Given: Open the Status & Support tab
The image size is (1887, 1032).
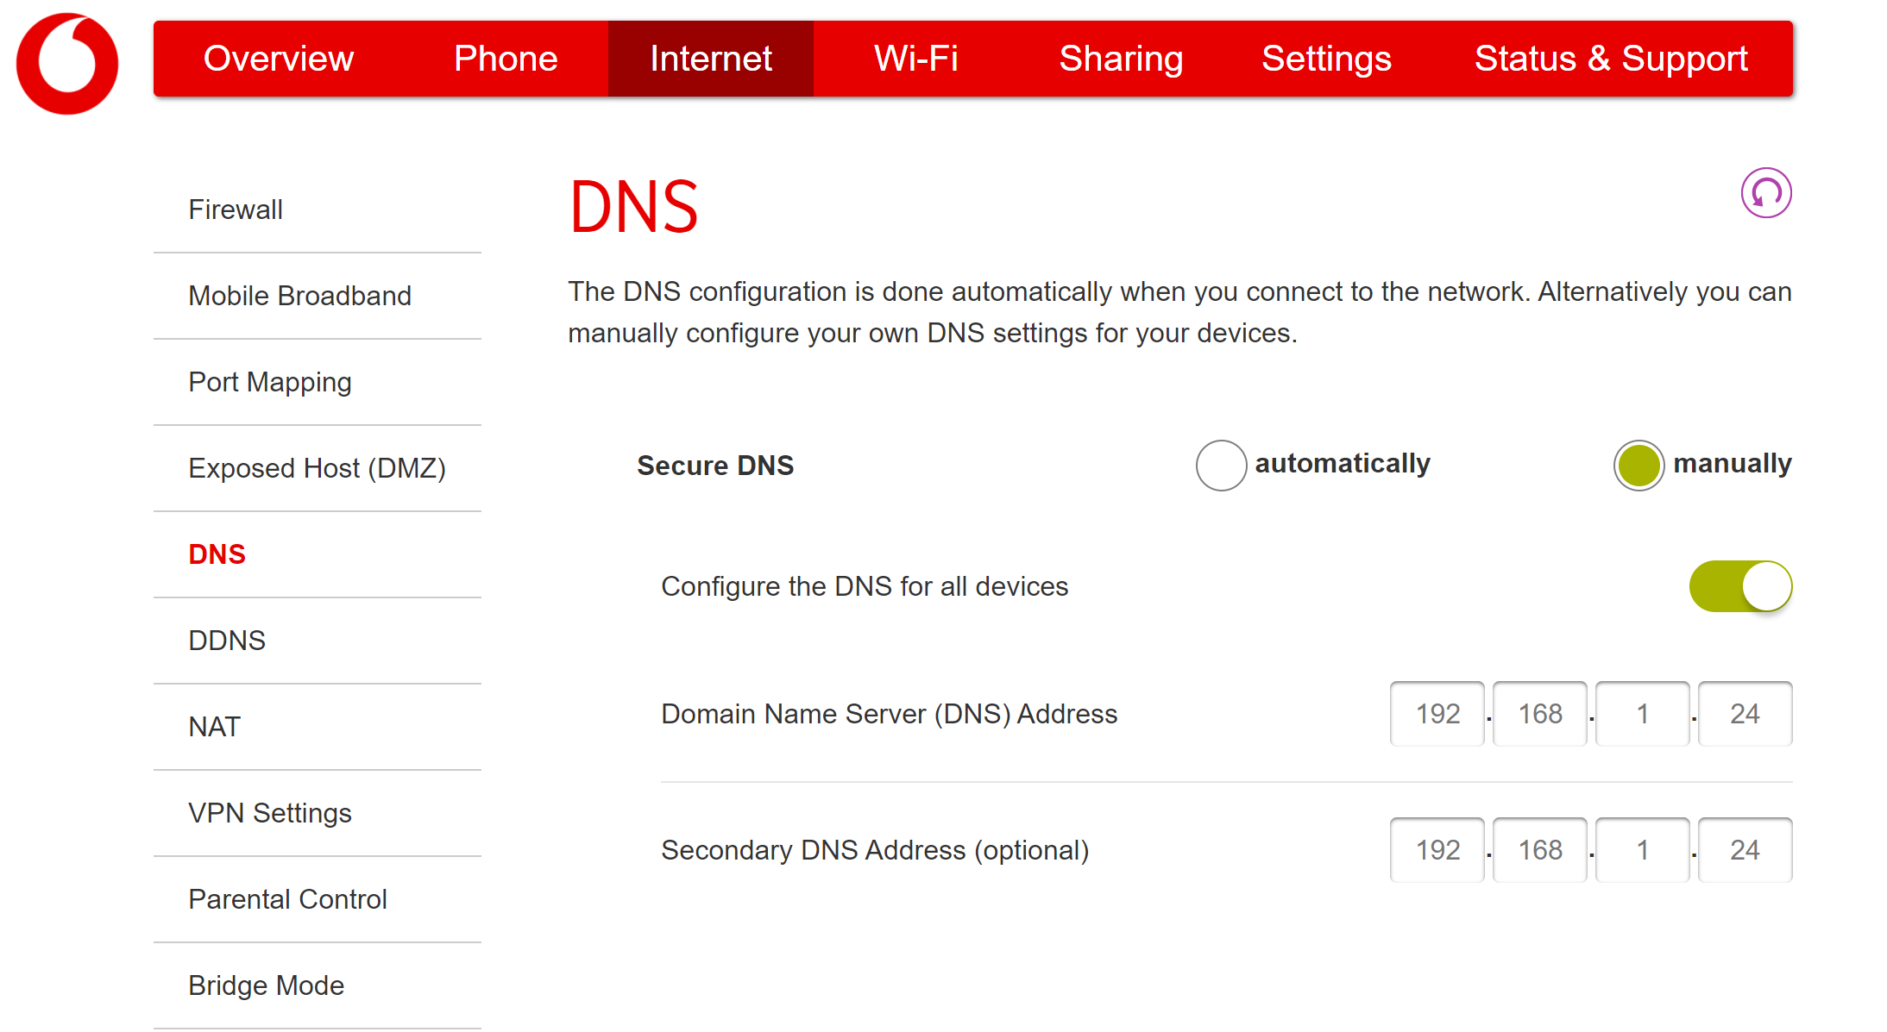Looking at the screenshot, I should 1610,59.
